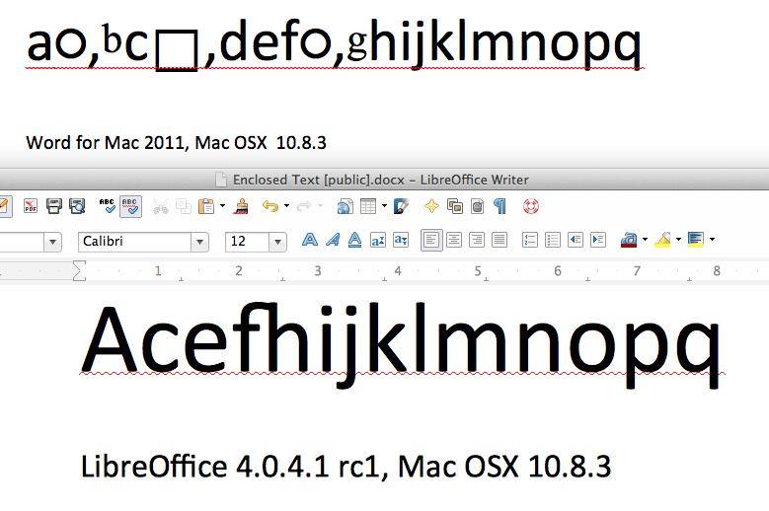The height and width of the screenshot is (511, 769).
Task: Insert a hyperlink using the globe icon
Action: (x=345, y=206)
